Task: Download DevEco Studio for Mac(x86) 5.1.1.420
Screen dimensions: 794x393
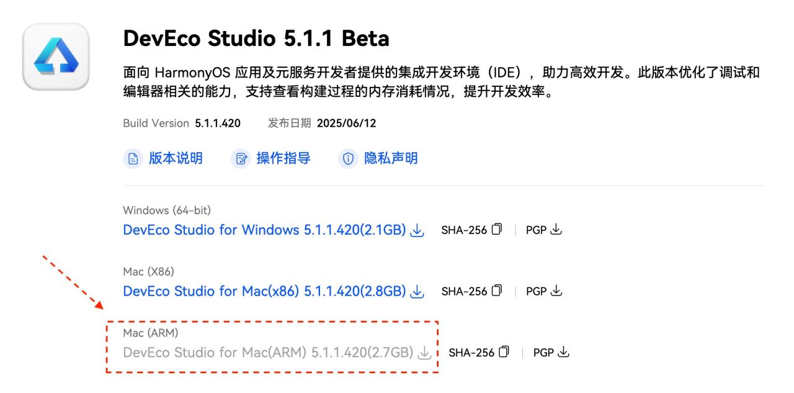Action: (265, 291)
